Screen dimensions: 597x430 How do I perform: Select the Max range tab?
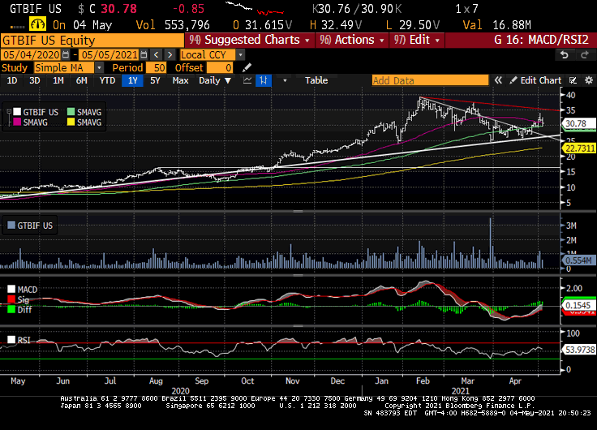180,80
